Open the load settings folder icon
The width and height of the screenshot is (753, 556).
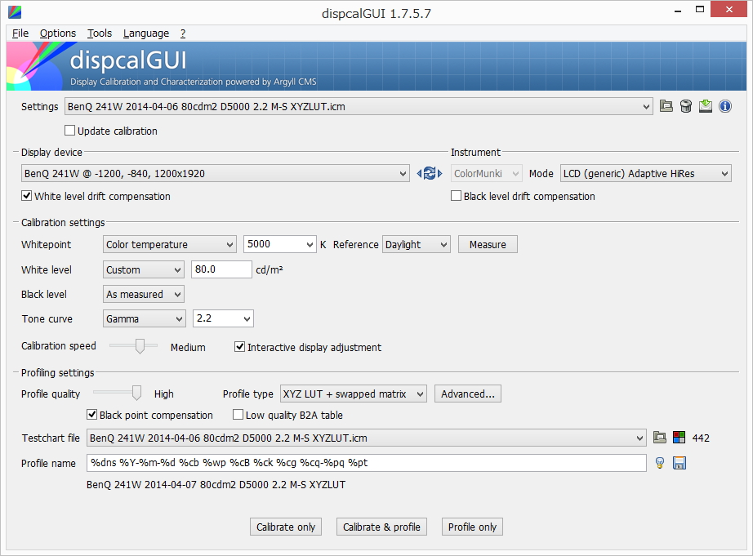click(x=666, y=106)
